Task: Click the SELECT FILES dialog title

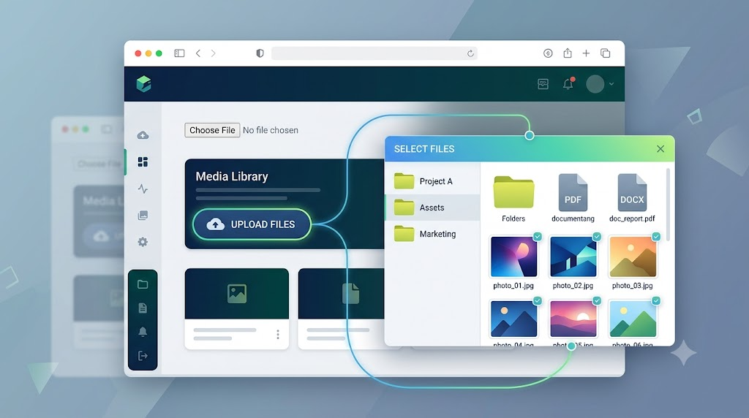Action: pos(424,149)
